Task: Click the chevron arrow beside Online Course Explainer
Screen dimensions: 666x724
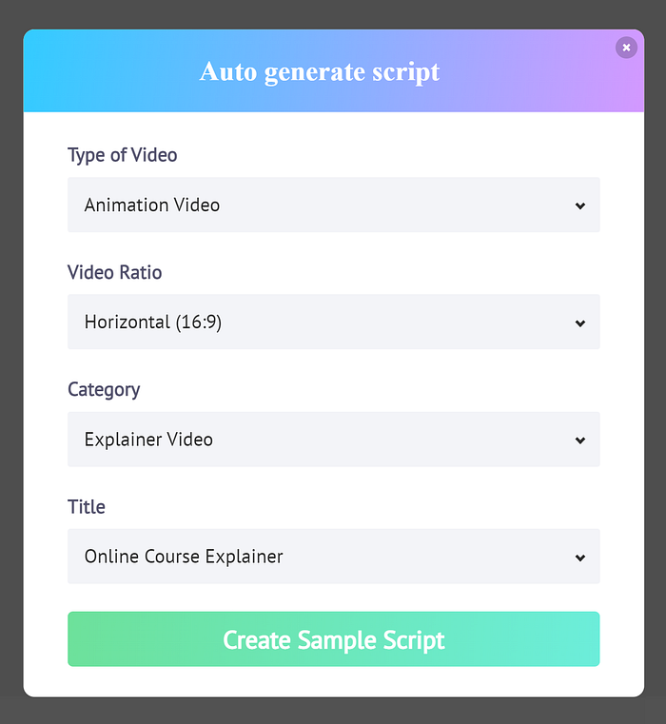Action: [580, 558]
